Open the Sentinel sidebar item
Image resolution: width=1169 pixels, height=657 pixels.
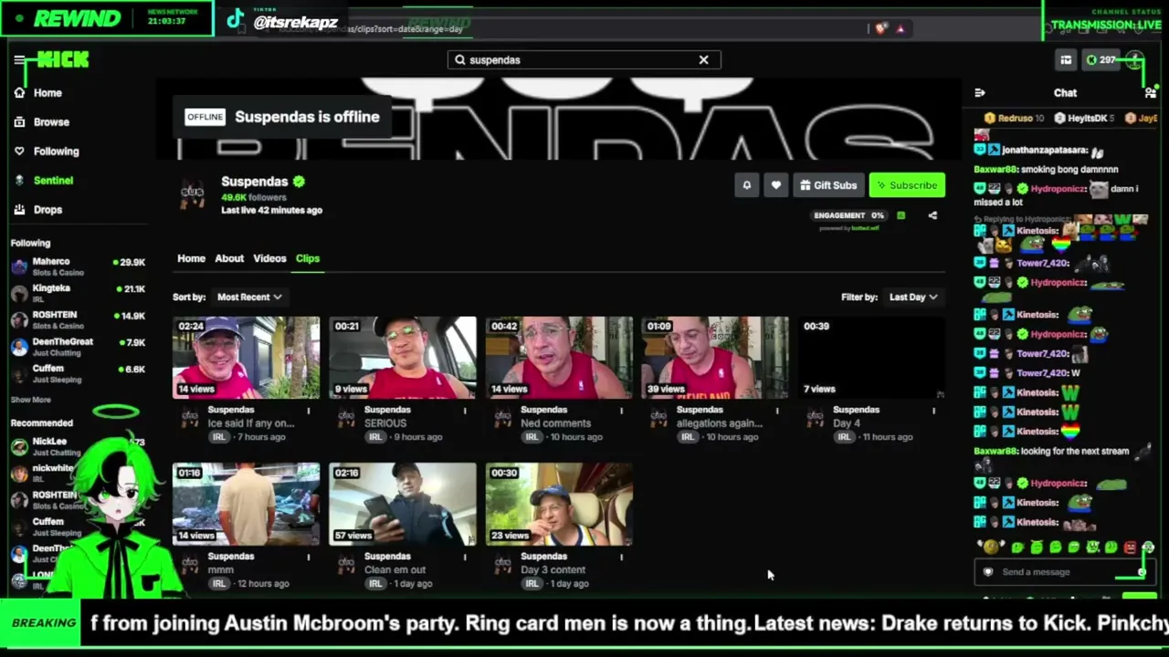[43, 181]
